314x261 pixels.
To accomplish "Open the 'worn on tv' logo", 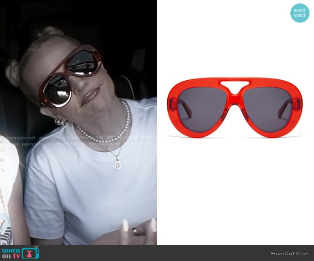I will [x=20, y=253].
